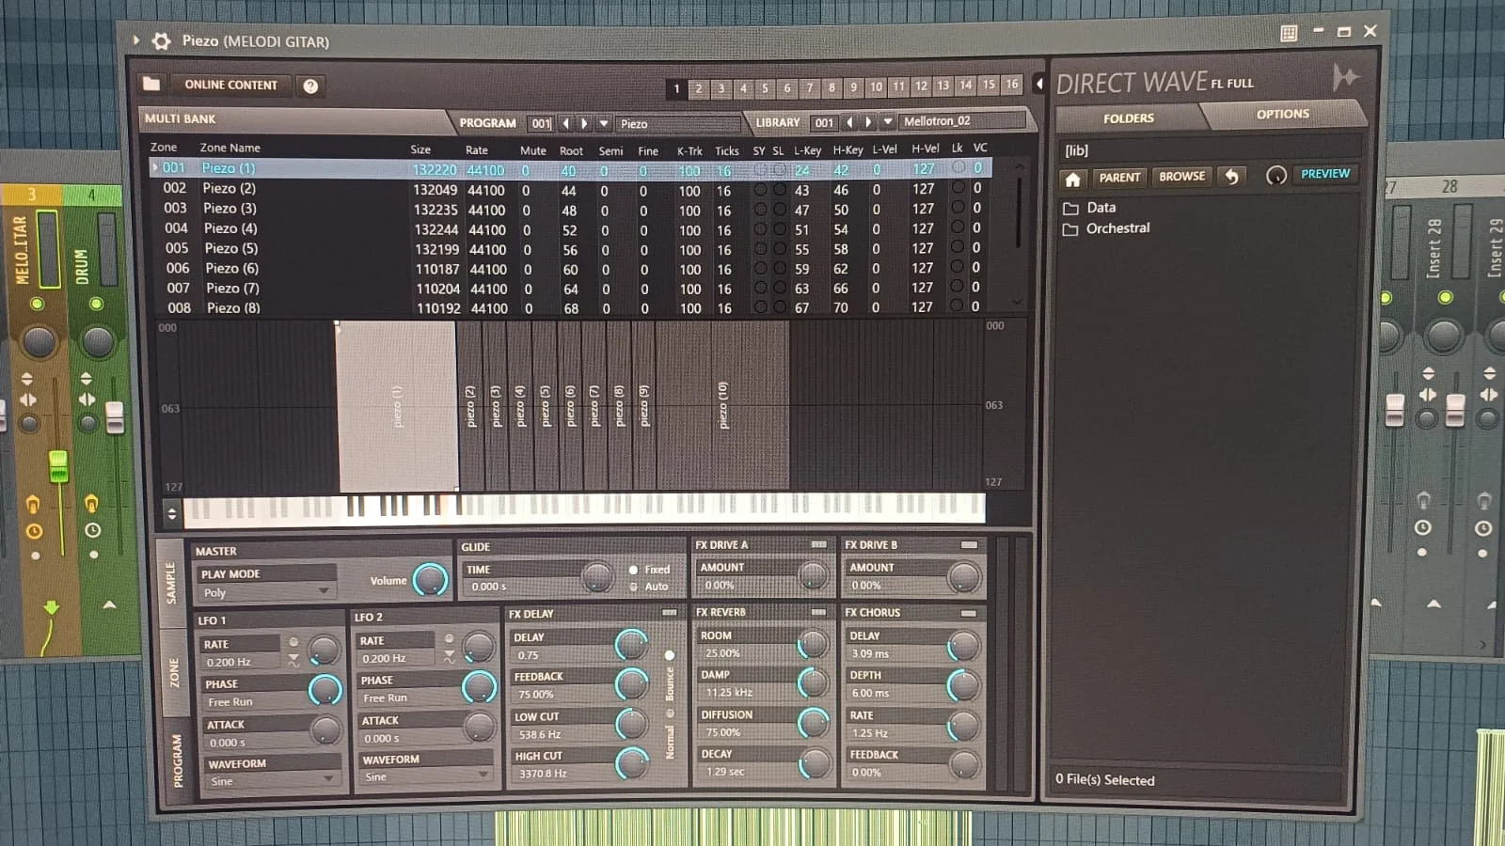
Task: Click the headphone icon beside Preview
Action: 1275,175
